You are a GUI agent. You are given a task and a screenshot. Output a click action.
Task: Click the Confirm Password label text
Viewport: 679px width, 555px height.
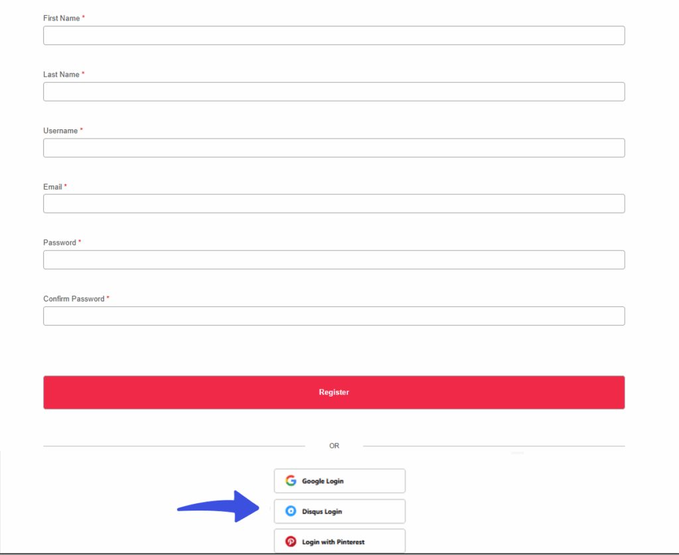pos(74,299)
